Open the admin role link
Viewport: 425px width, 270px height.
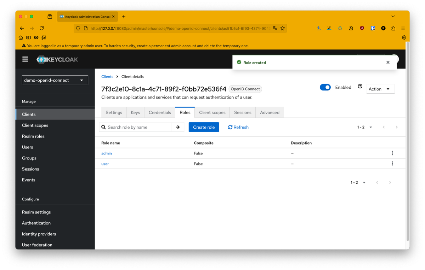(107, 153)
